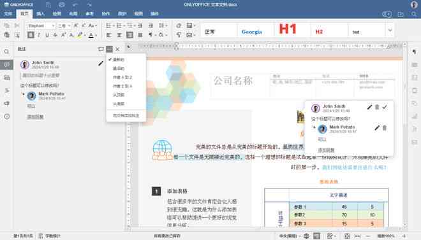Open the bullet list dropdown
The height and width of the screenshot is (240, 421).
[x=110, y=25]
